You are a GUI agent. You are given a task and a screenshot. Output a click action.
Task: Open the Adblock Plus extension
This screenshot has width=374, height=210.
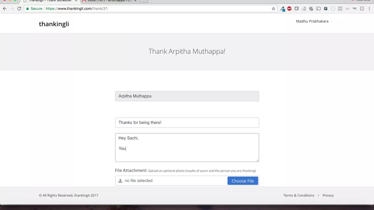pos(289,9)
